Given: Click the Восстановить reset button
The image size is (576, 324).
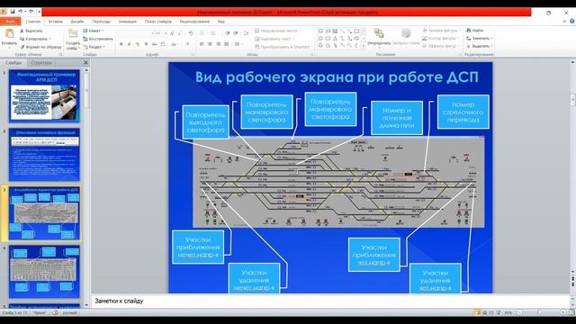Looking at the screenshot, I should 98,39.
